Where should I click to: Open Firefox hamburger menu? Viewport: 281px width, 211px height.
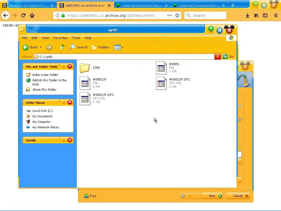276,15
